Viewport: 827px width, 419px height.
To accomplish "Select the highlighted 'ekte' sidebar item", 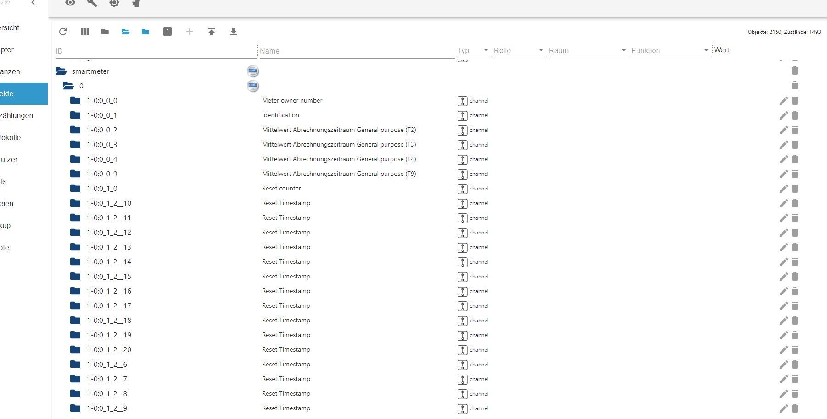I will tap(24, 93).
